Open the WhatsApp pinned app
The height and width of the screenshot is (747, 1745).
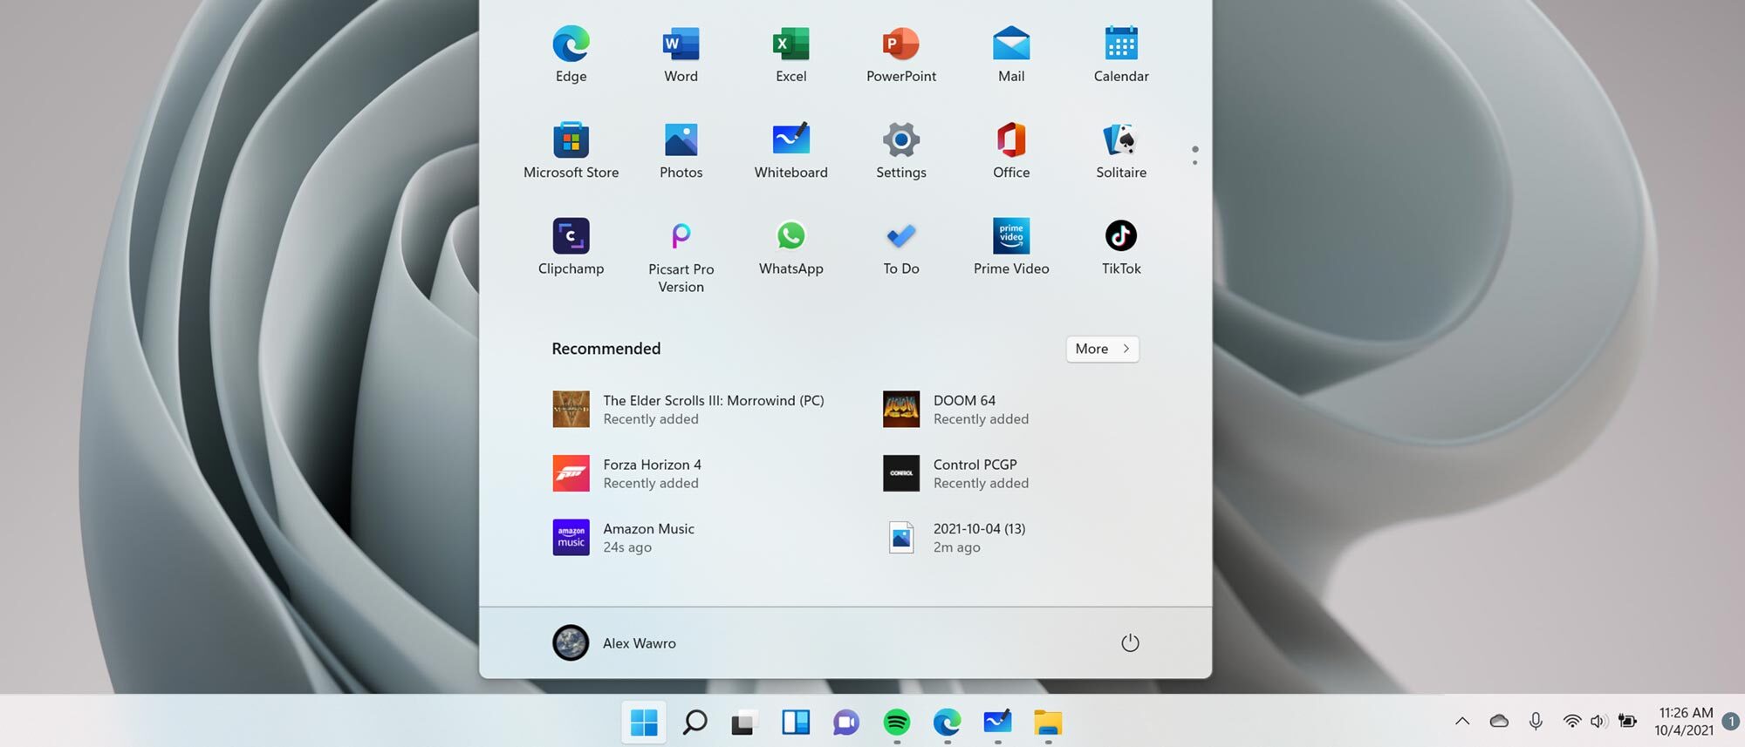pos(790,247)
